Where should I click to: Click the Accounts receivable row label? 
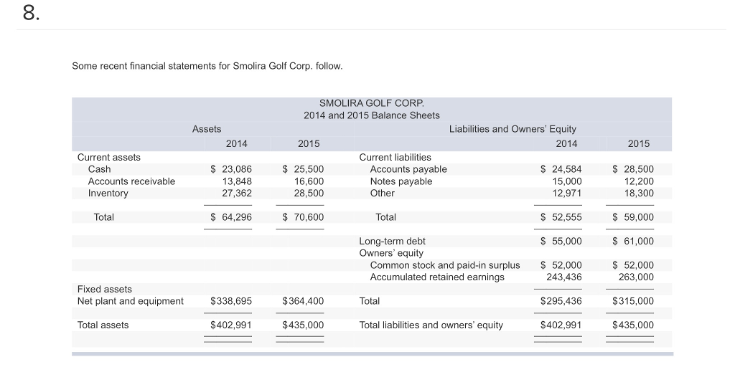[x=132, y=181]
